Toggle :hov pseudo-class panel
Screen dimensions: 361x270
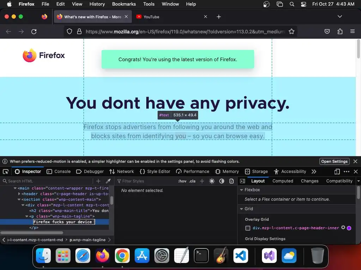[182, 181]
